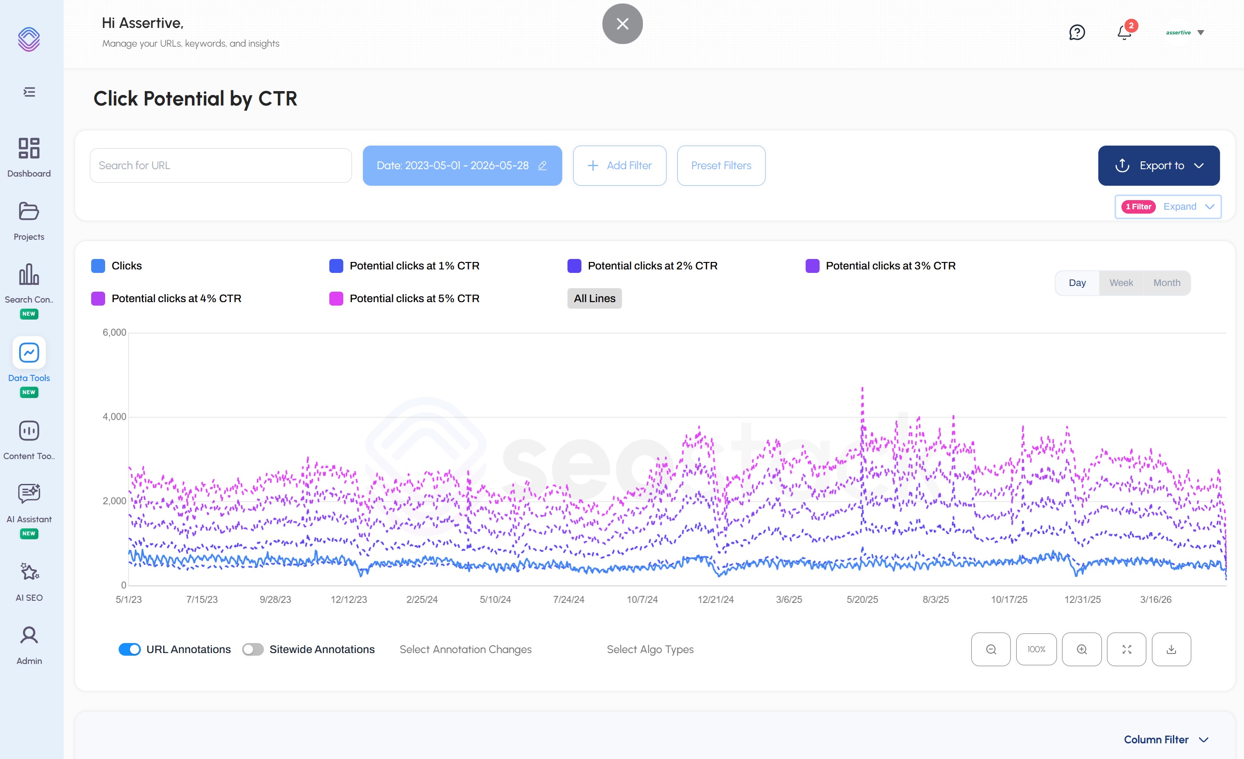Toggle Potential clicks at 5% CTR line
This screenshot has height=759, width=1244.
[404, 299]
